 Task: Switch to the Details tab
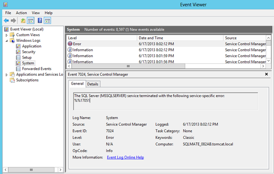(x=93, y=84)
